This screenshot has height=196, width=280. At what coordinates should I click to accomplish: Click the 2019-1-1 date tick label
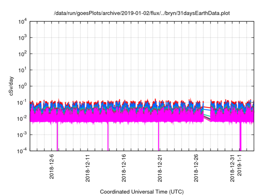click(x=239, y=165)
